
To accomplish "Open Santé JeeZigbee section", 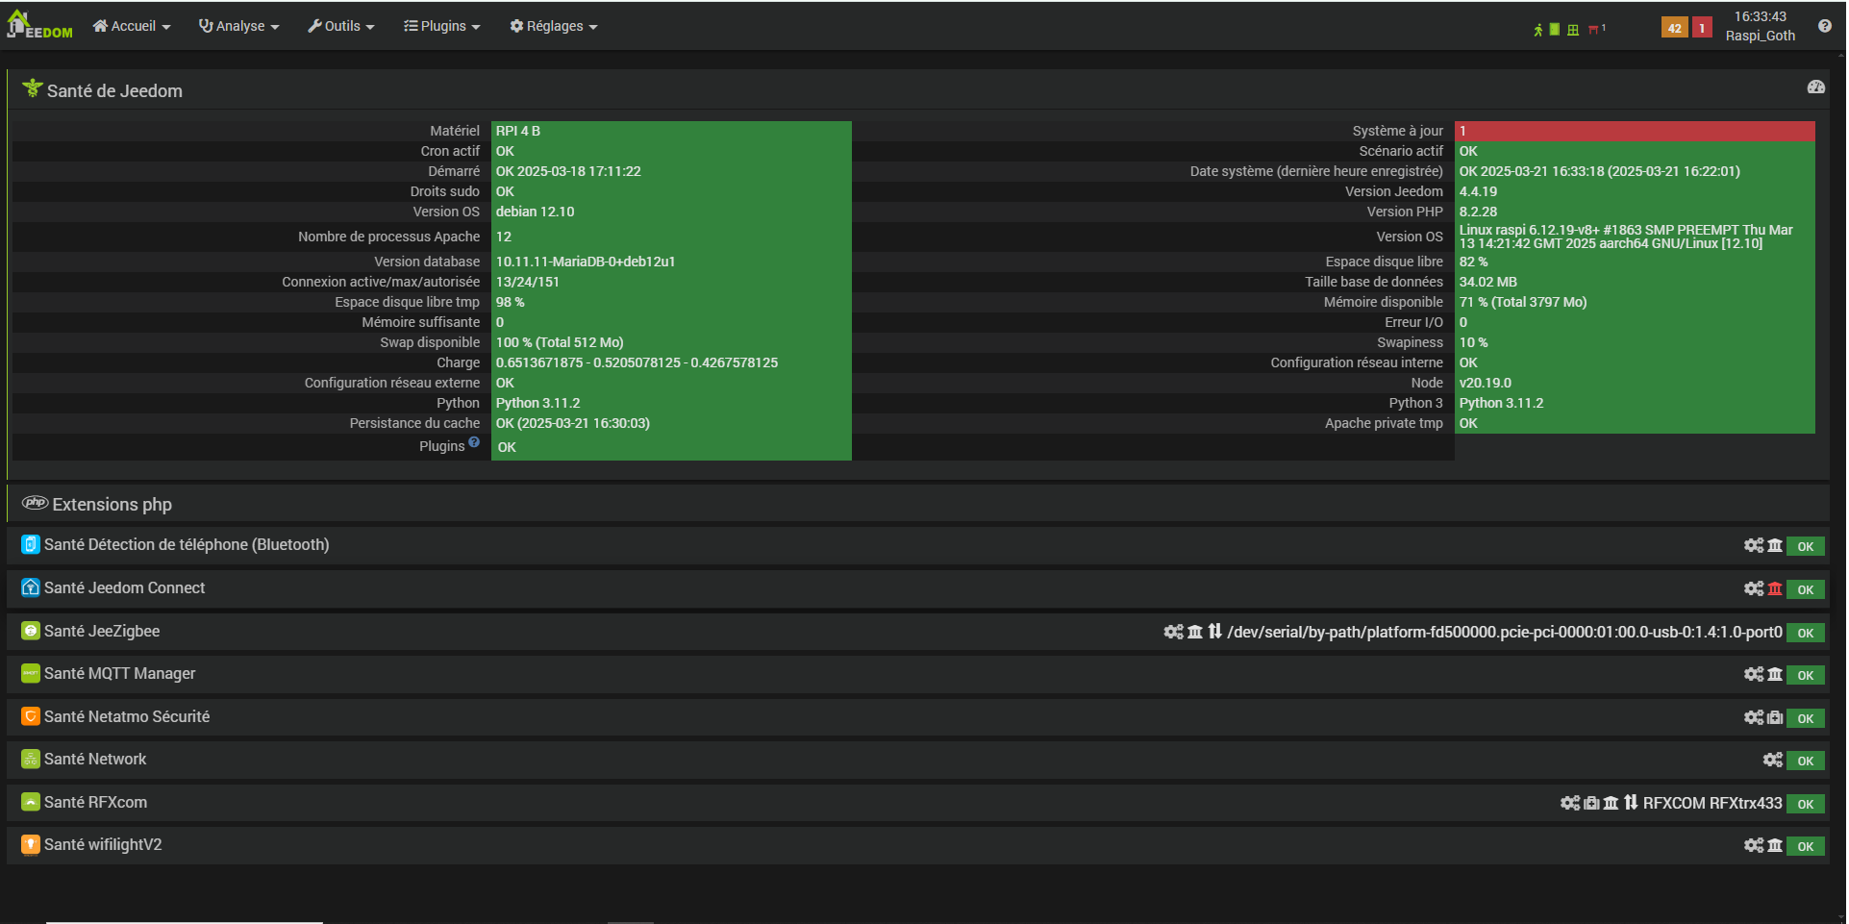I will 102,632.
